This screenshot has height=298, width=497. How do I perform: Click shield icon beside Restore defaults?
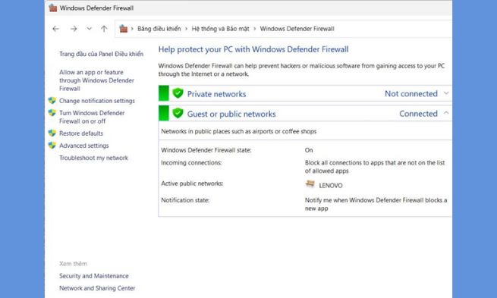[x=52, y=133]
